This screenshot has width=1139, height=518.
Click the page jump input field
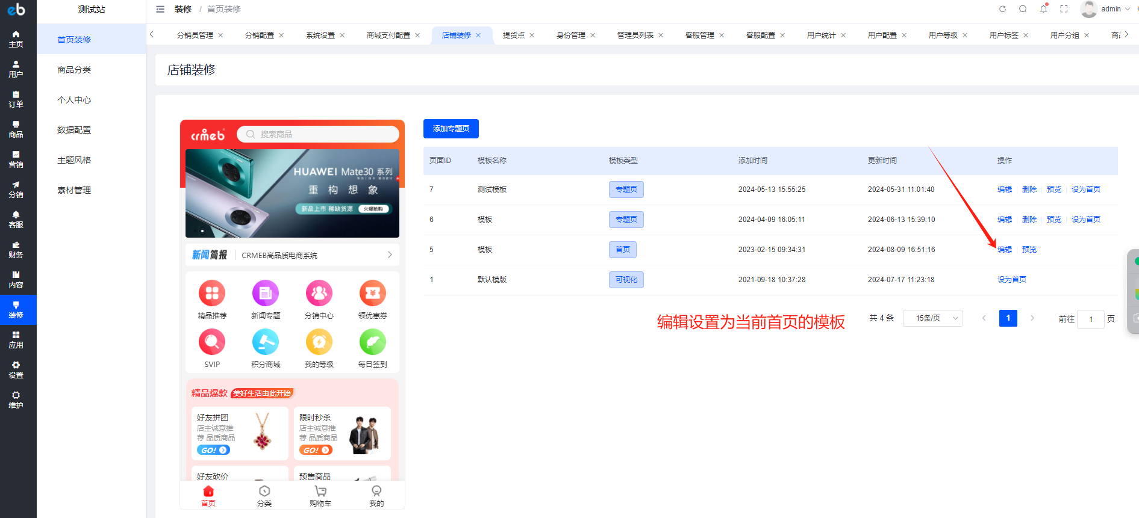click(1090, 319)
